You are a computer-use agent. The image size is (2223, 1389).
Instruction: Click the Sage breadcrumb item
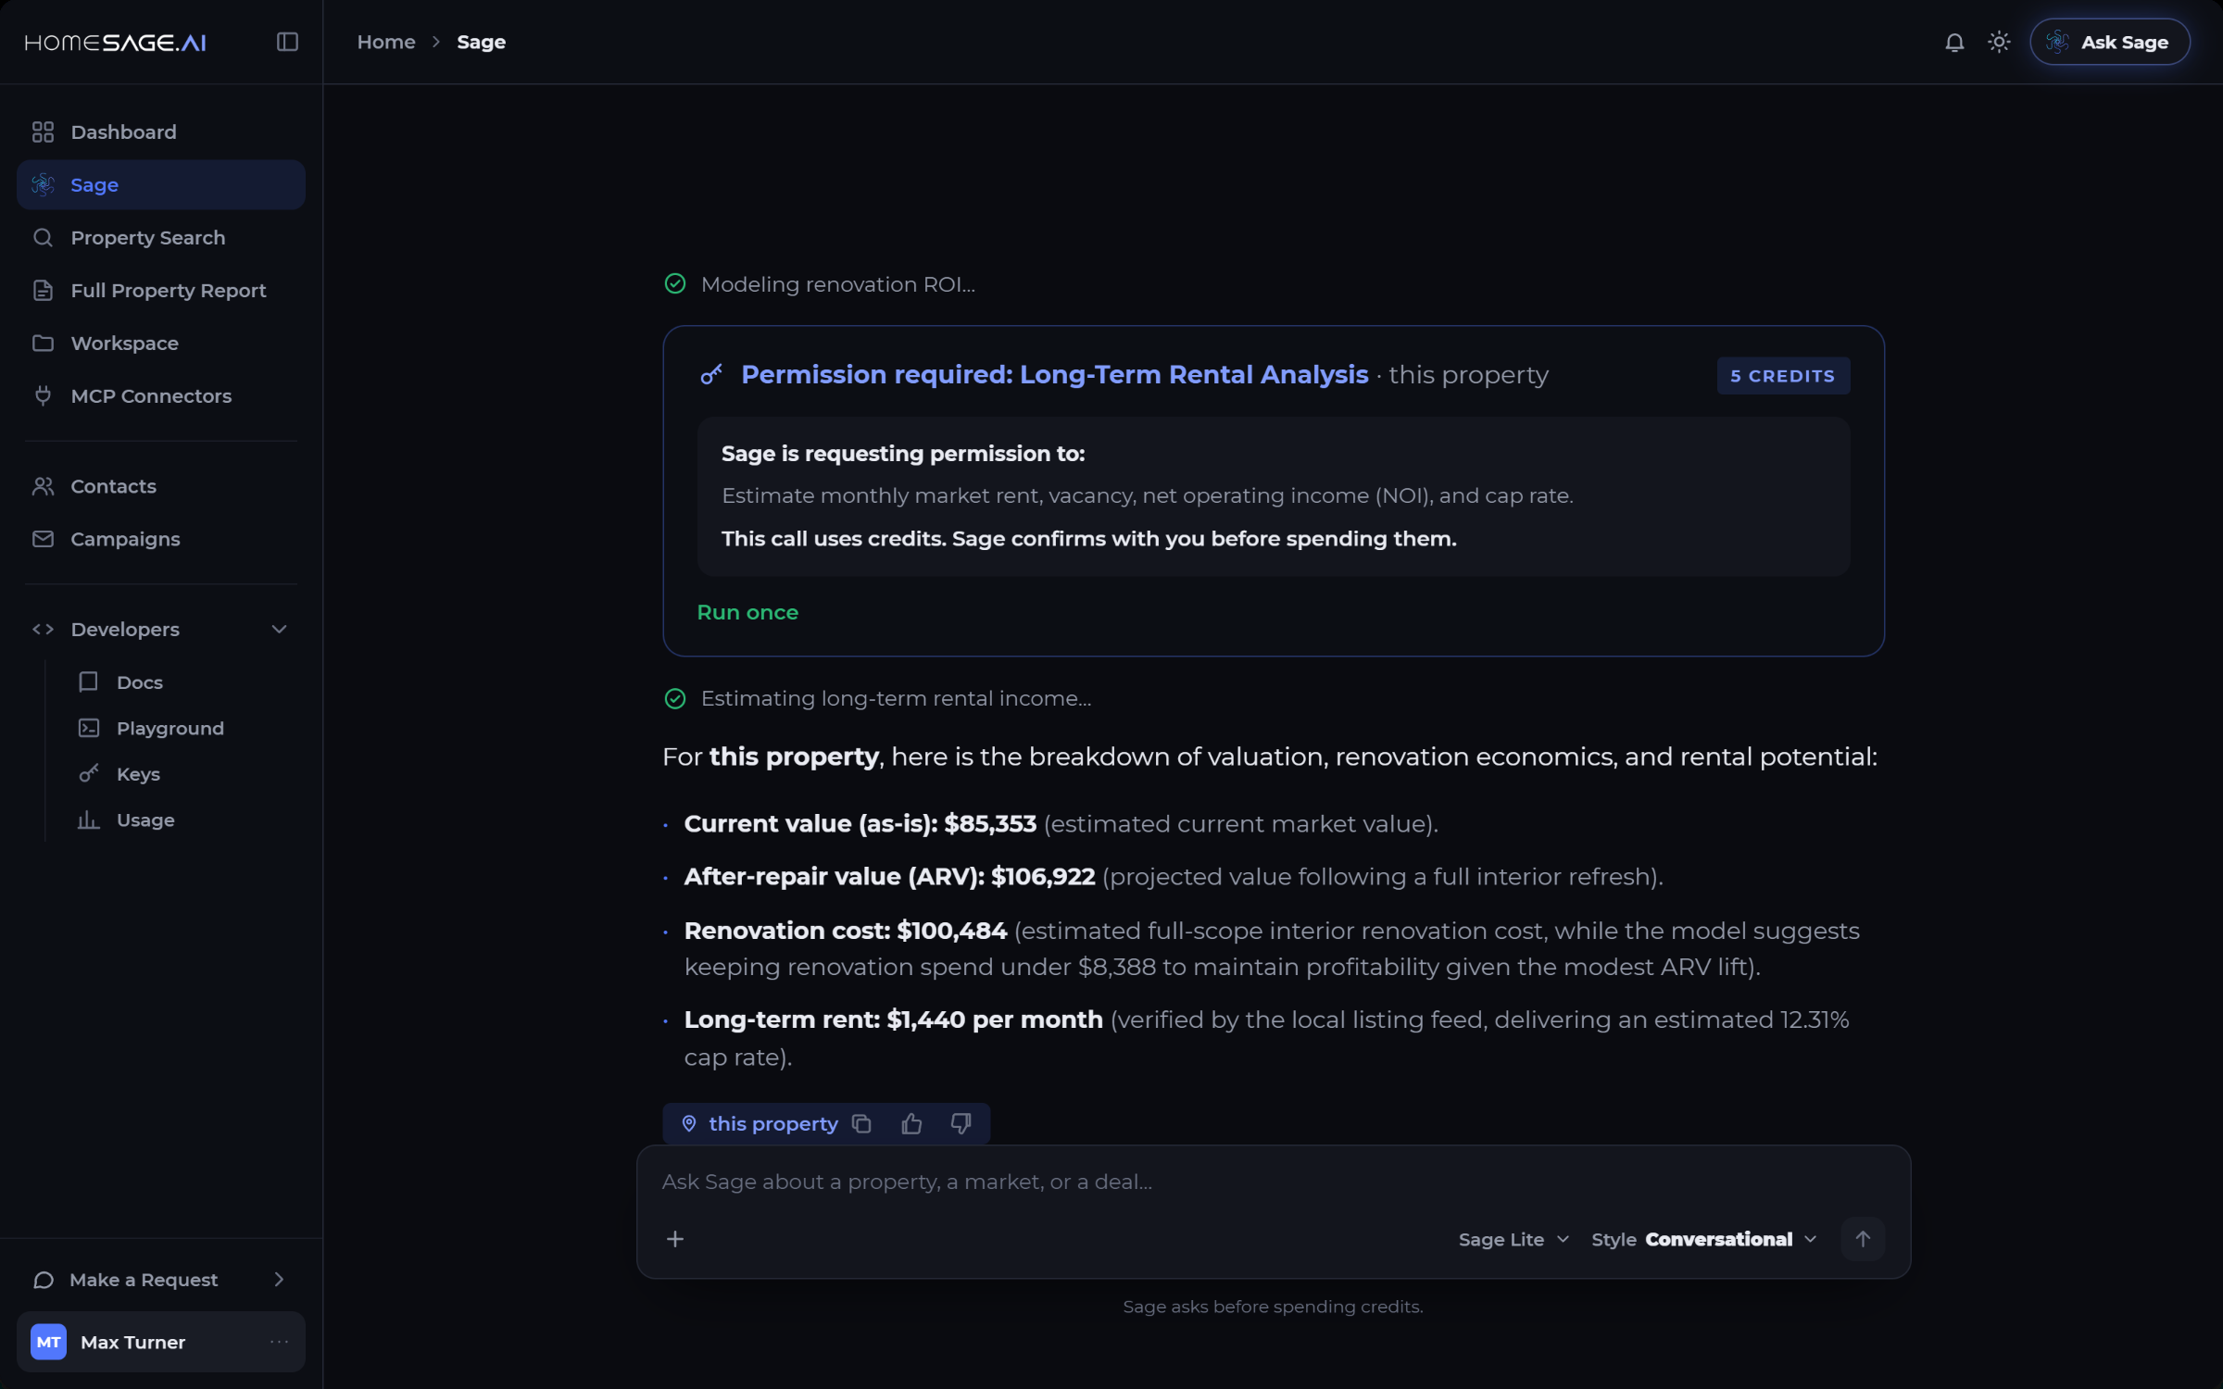pyautogui.click(x=481, y=42)
